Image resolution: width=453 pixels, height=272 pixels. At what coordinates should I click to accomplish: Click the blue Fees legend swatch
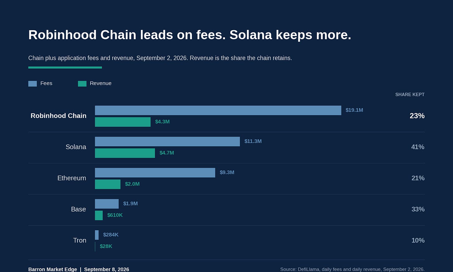[32, 83]
